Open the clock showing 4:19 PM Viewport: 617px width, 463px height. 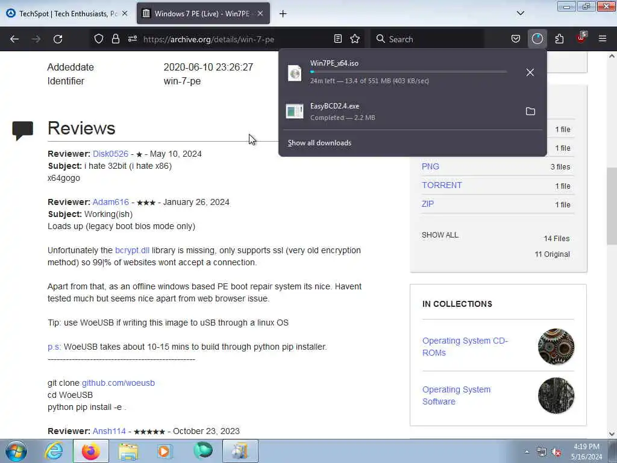[586, 452]
